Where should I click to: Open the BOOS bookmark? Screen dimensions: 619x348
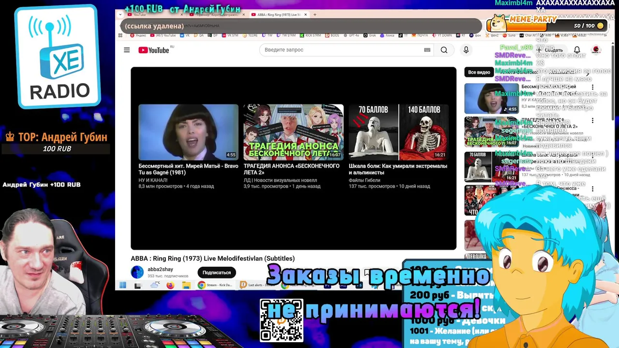point(332,35)
